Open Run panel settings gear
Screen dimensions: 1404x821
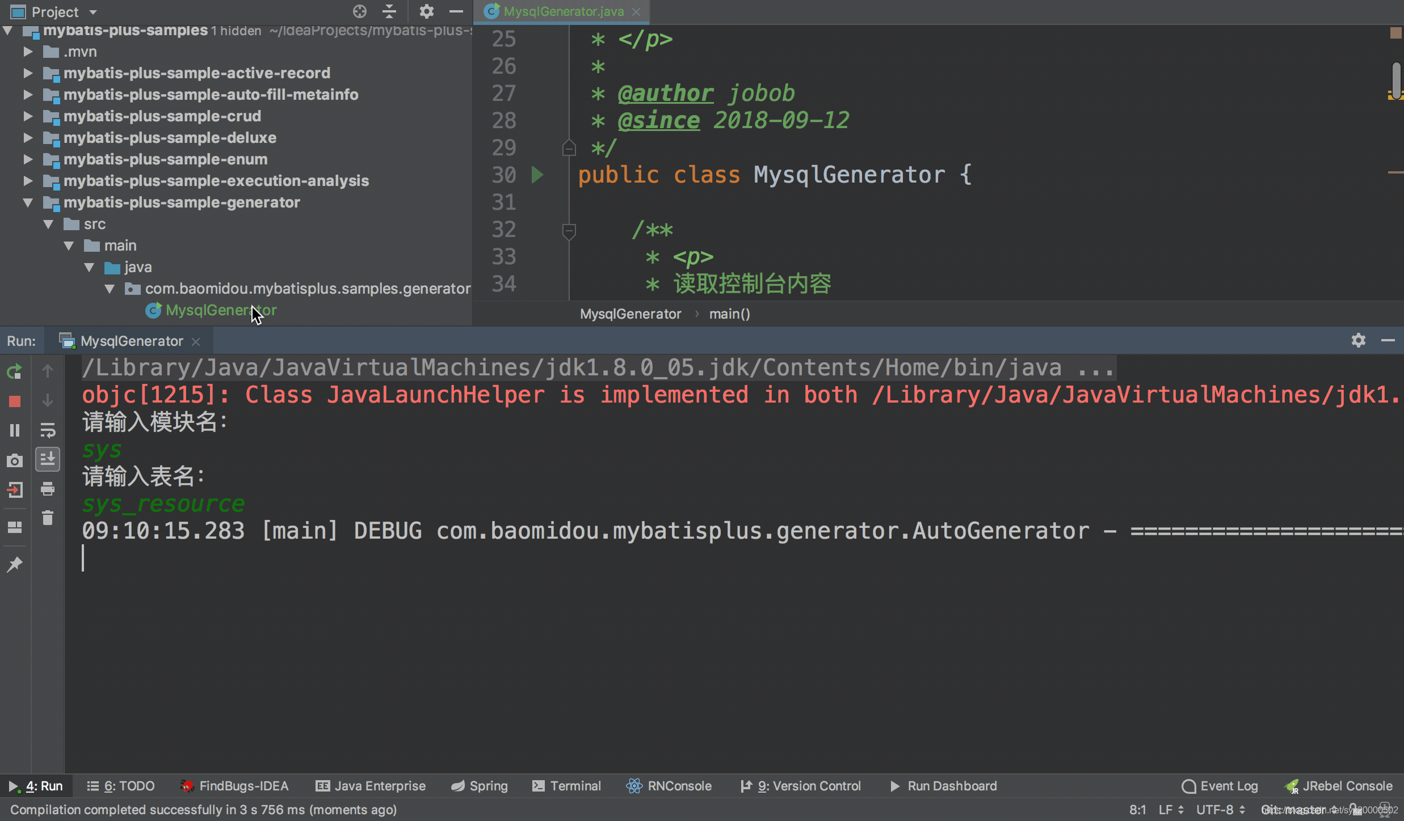[x=1358, y=340]
